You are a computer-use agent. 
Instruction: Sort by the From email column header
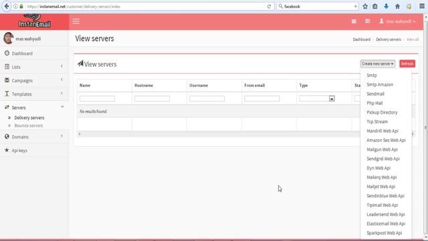click(x=254, y=86)
